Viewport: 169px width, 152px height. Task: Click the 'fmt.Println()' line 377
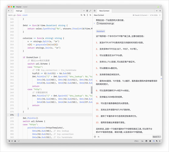tap(30, 118)
